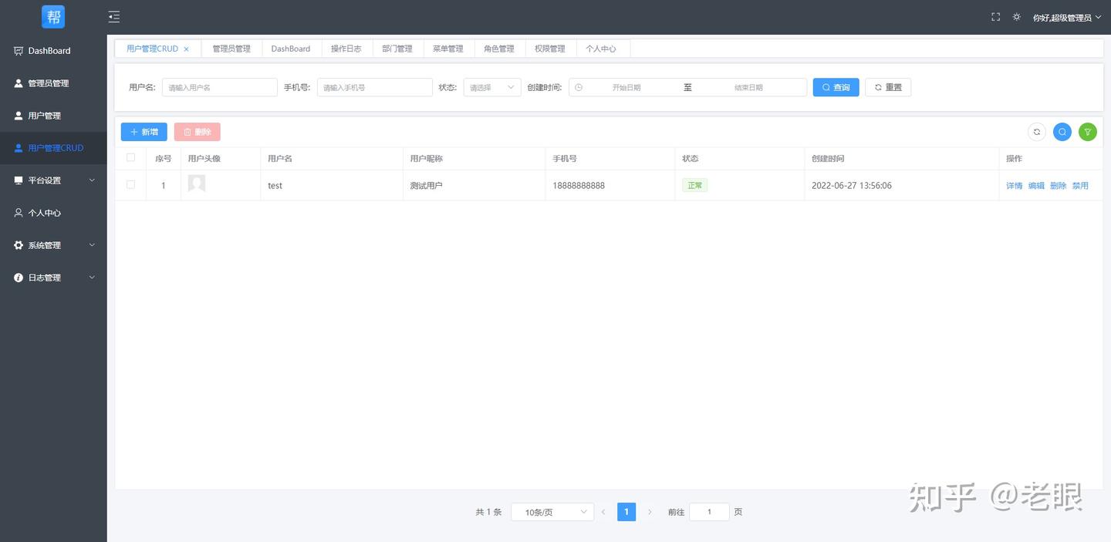Collapse the sidebar using the hamburger icon

tap(114, 15)
